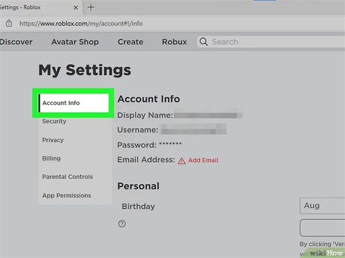Select the Account Info settings tab
This screenshot has height=258, width=345.
click(x=74, y=103)
